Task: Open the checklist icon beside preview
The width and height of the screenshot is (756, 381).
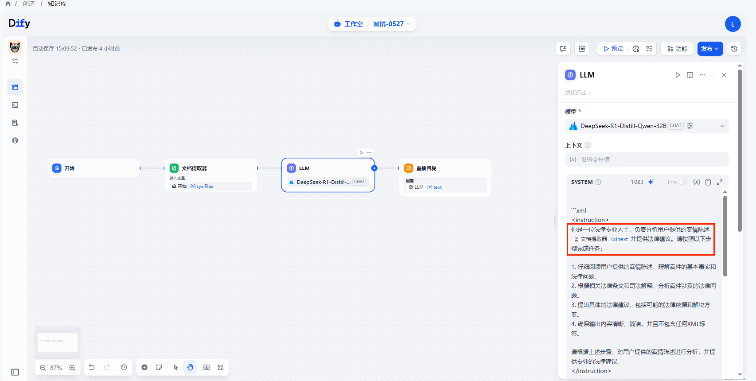Action: [649, 49]
